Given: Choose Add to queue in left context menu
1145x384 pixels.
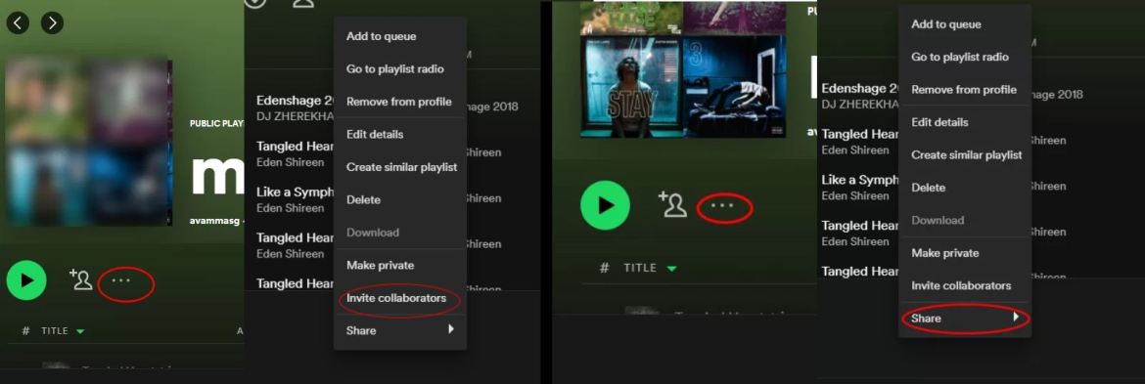Looking at the screenshot, I should 399,36.
